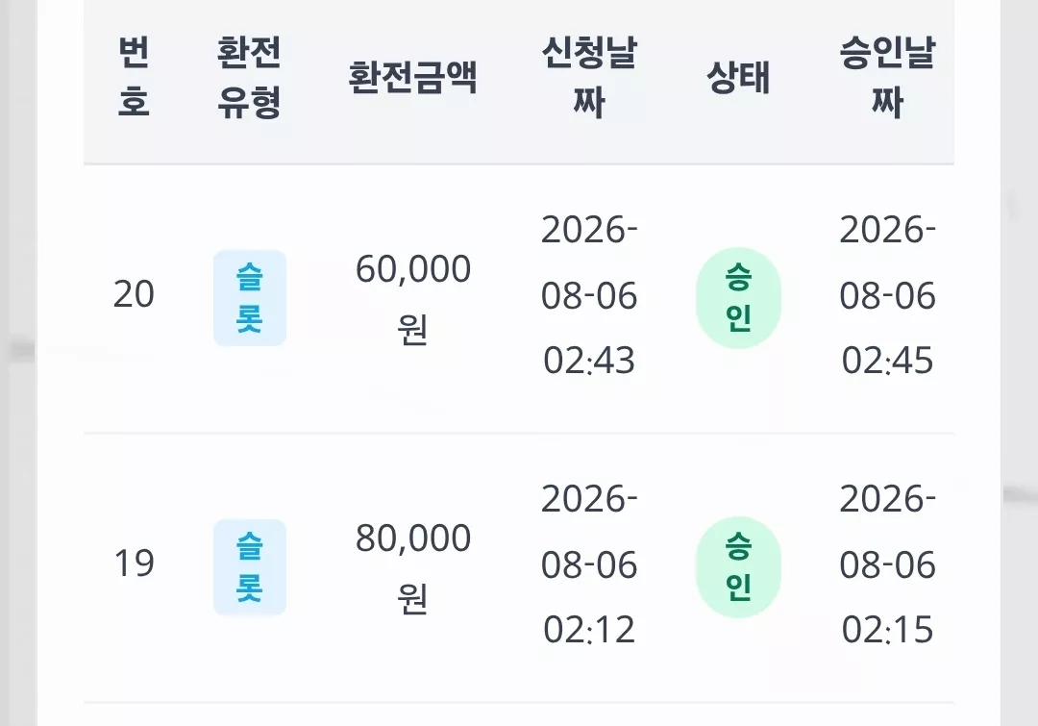
Task: Click the green 승인 status badge in row 19
Action: tap(738, 567)
